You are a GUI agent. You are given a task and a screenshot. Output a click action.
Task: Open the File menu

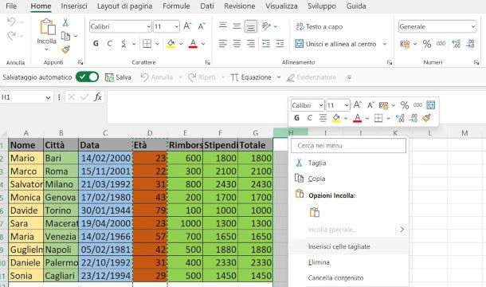click(x=11, y=6)
